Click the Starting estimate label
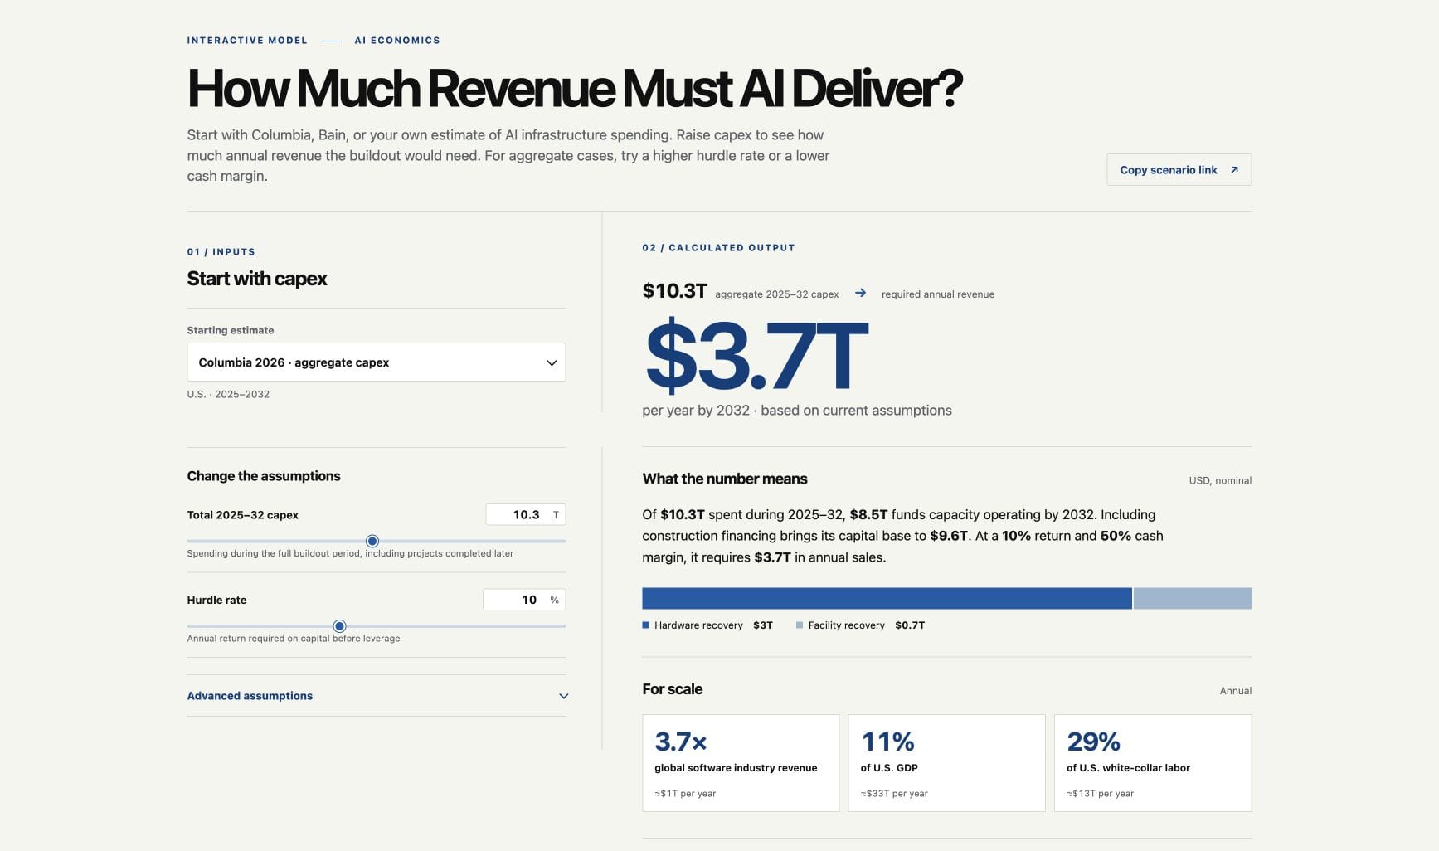The width and height of the screenshot is (1439, 851). 231,330
